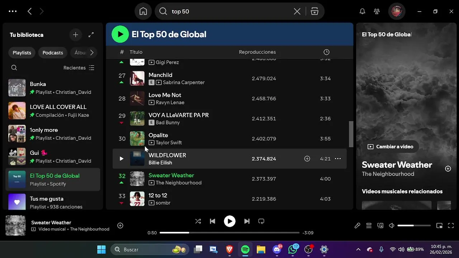Viewport: 459px width, 258px height.
Task: Open the mini player
Action: (439, 225)
